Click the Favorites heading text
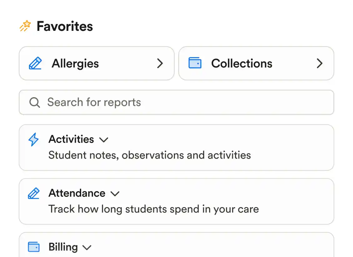The image size is (353, 257). pyautogui.click(x=65, y=26)
